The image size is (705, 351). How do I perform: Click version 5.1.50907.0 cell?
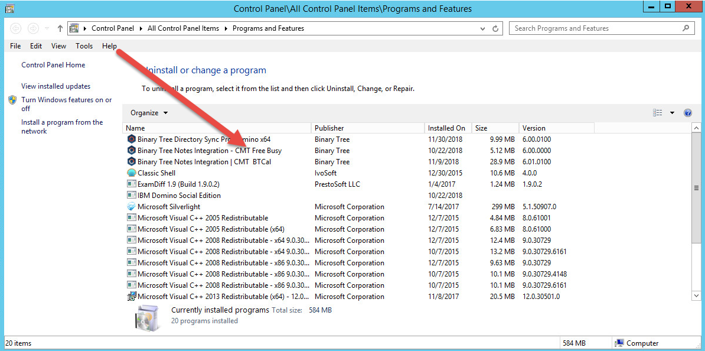pyautogui.click(x=540, y=207)
